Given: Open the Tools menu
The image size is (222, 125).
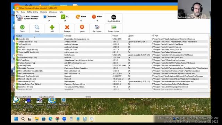Looking at the screenshot, I should (23, 12).
